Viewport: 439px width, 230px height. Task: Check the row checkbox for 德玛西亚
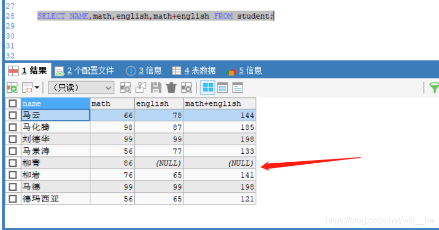click(13, 199)
